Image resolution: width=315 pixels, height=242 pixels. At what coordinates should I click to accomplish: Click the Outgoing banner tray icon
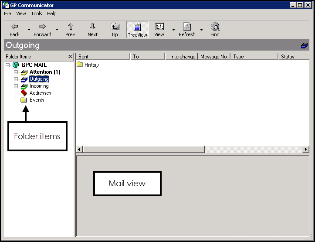click(304, 45)
